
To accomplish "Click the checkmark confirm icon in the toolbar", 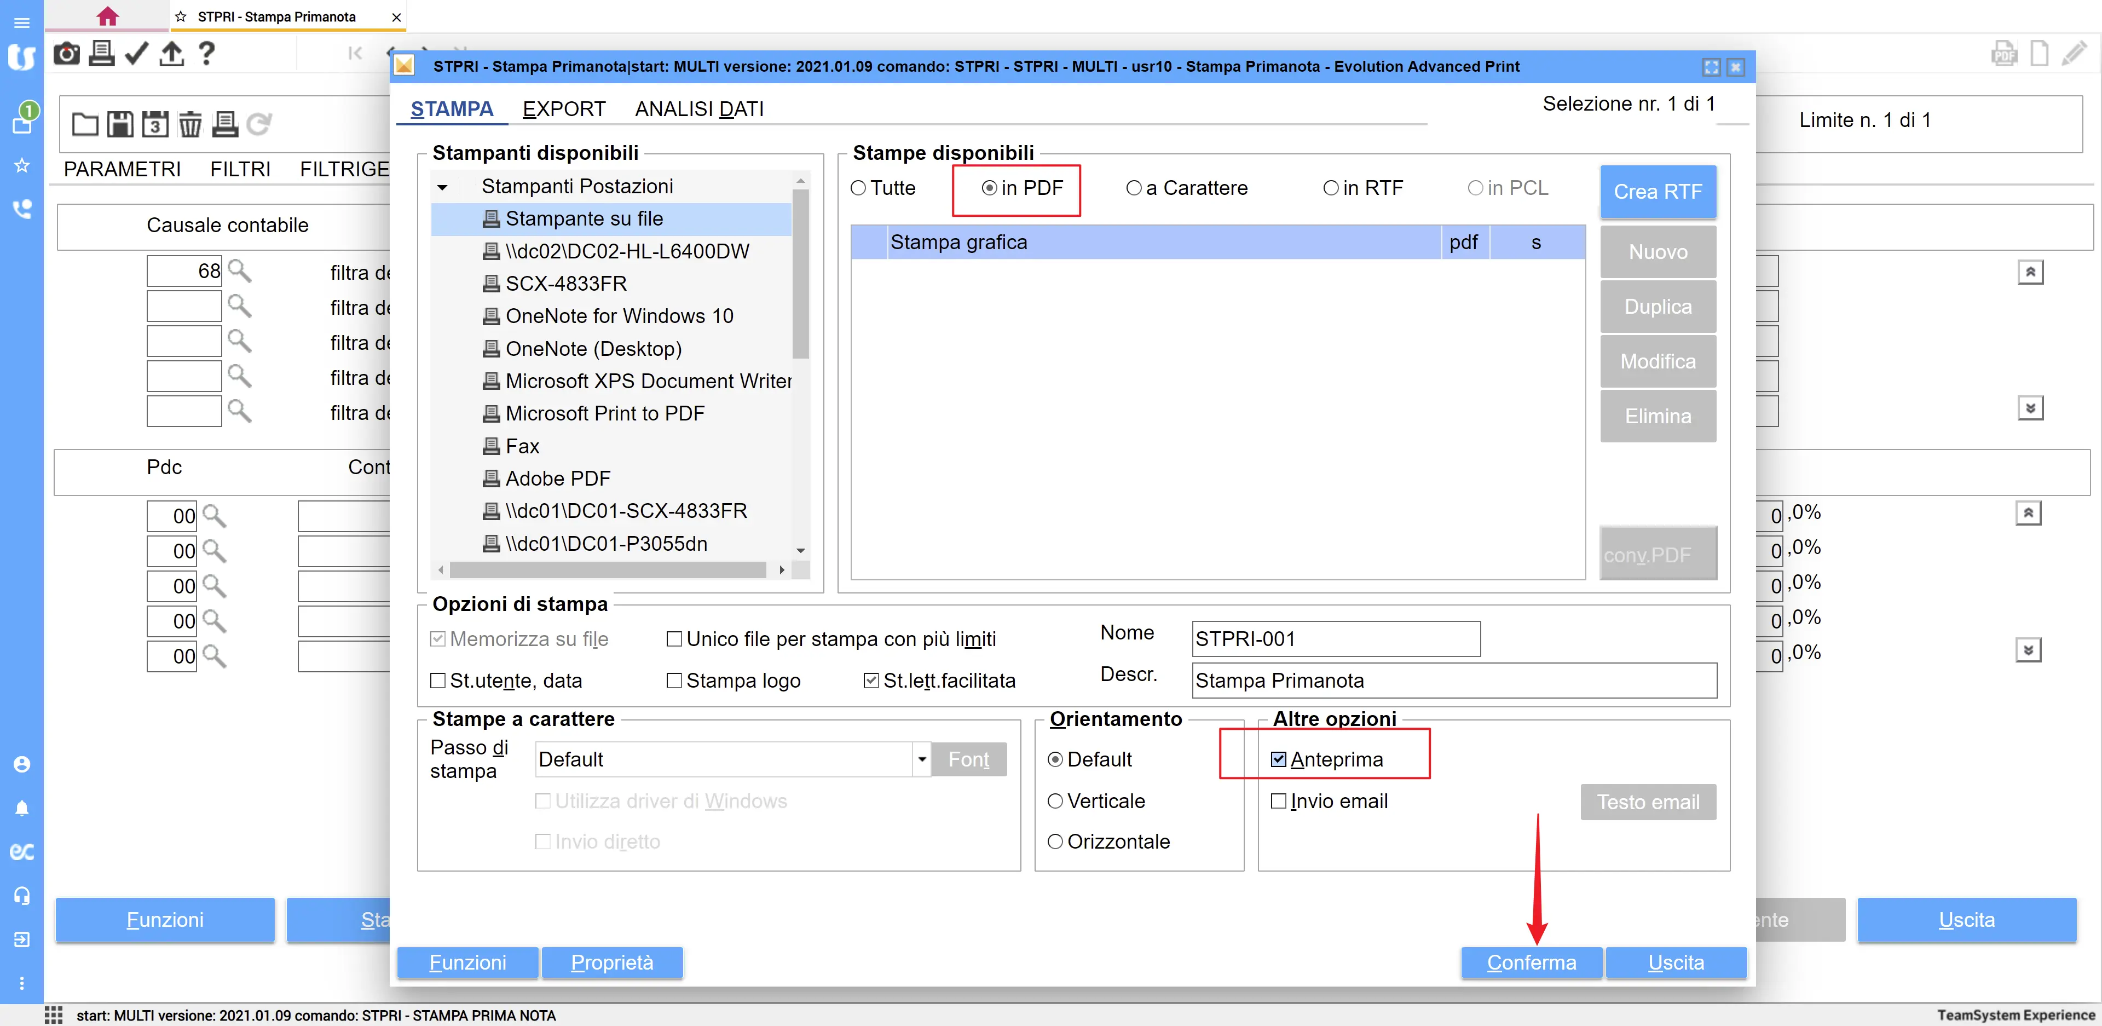I will pos(136,54).
